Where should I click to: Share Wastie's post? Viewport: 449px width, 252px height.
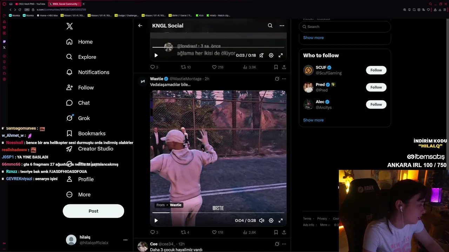click(x=284, y=232)
